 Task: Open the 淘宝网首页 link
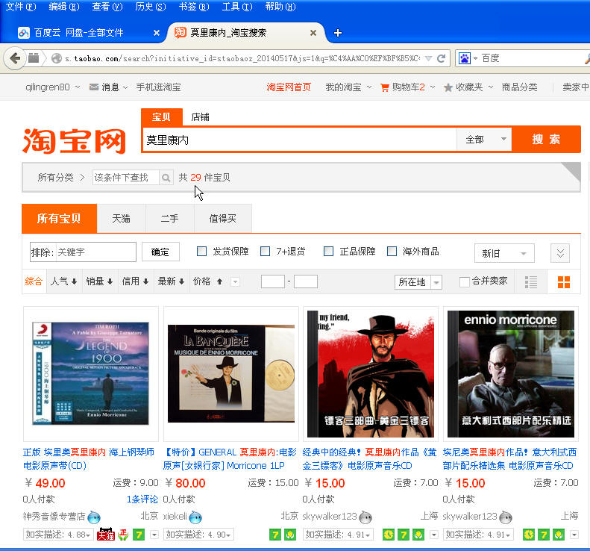pos(289,87)
